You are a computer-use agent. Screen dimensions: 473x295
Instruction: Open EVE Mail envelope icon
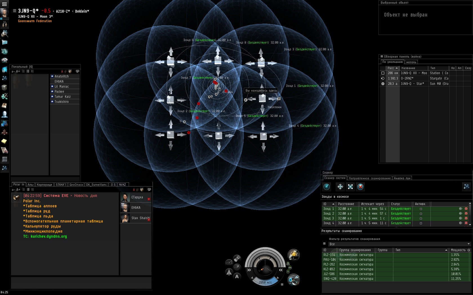click(x=5, y=42)
